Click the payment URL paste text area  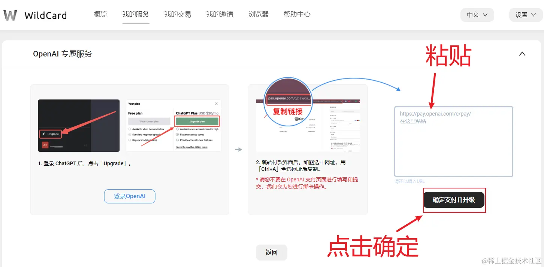pos(453,141)
